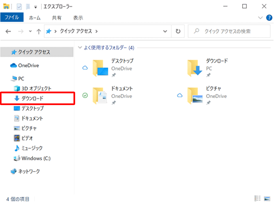274x204 pixels.
Task: Click the green synced checkmark beside ドキュメント
Action: [x=85, y=95]
